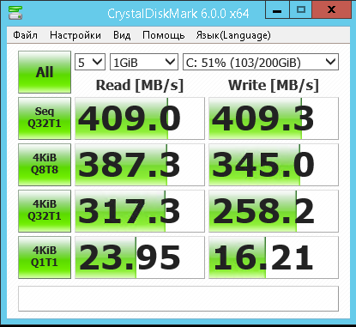The height and width of the screenshot is (327, 356).
Task: Open the Язык(Language) menu
Action: pos(233,35)
